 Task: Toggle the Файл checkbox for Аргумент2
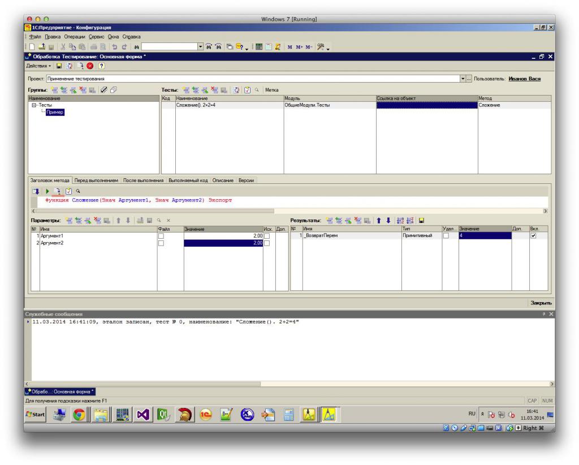pyautogui.click(x=161, y=243)
